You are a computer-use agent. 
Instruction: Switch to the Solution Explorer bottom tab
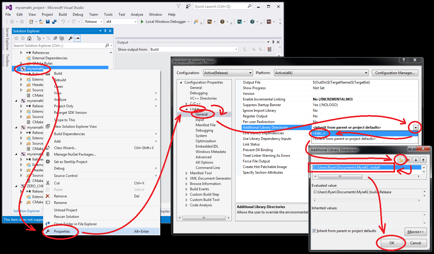click(x=26, y=211)
